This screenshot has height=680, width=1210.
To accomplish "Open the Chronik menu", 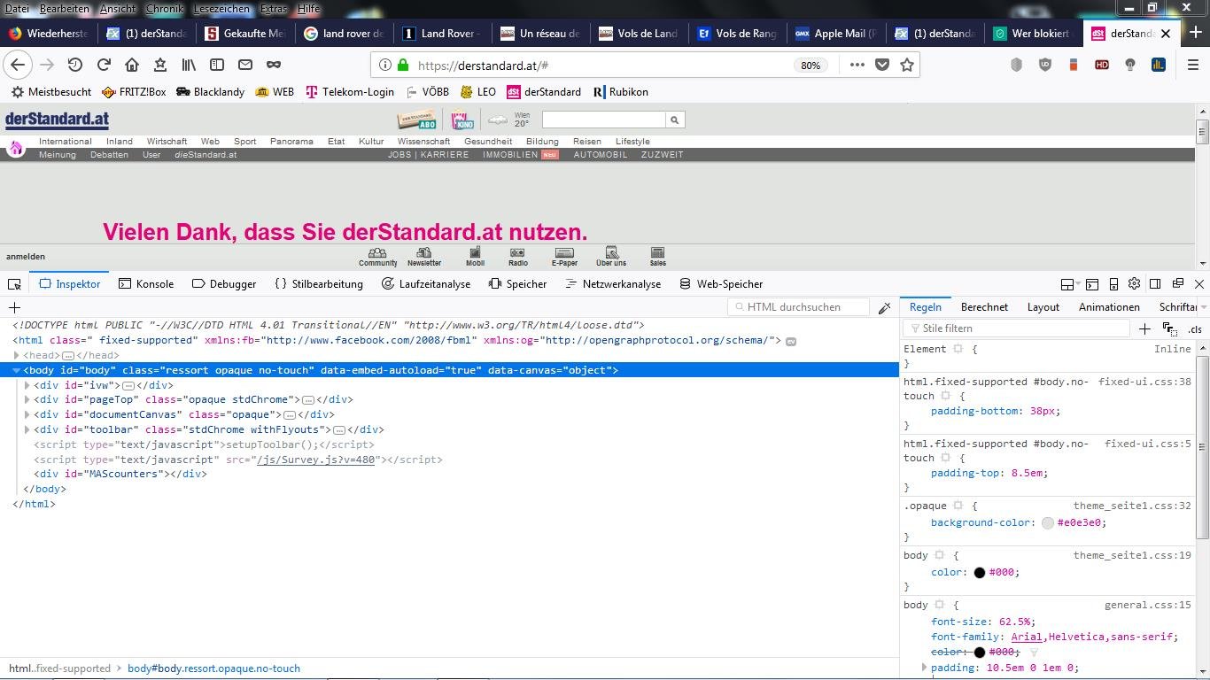I will tap(164, 8).
